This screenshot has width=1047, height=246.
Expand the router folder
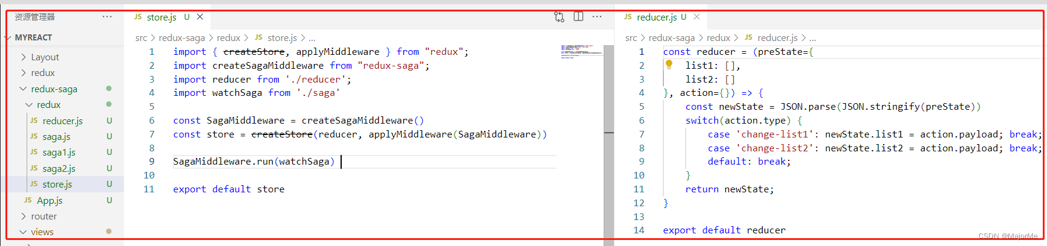[44, 216]
